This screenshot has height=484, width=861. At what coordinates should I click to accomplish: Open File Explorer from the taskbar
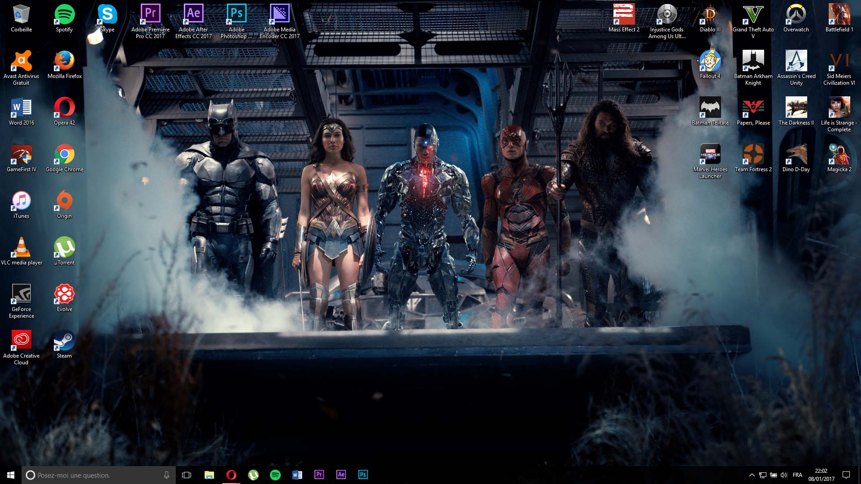(x=209, y=475)
